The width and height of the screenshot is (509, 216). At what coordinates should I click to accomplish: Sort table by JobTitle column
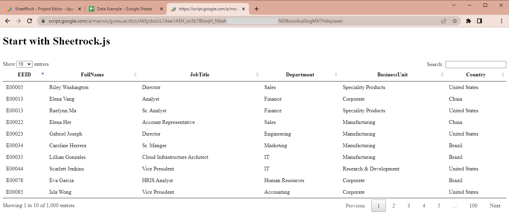[x=200, y=75]
